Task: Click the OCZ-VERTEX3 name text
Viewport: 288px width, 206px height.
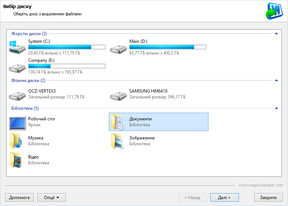Action: click(x=42, y=91)
